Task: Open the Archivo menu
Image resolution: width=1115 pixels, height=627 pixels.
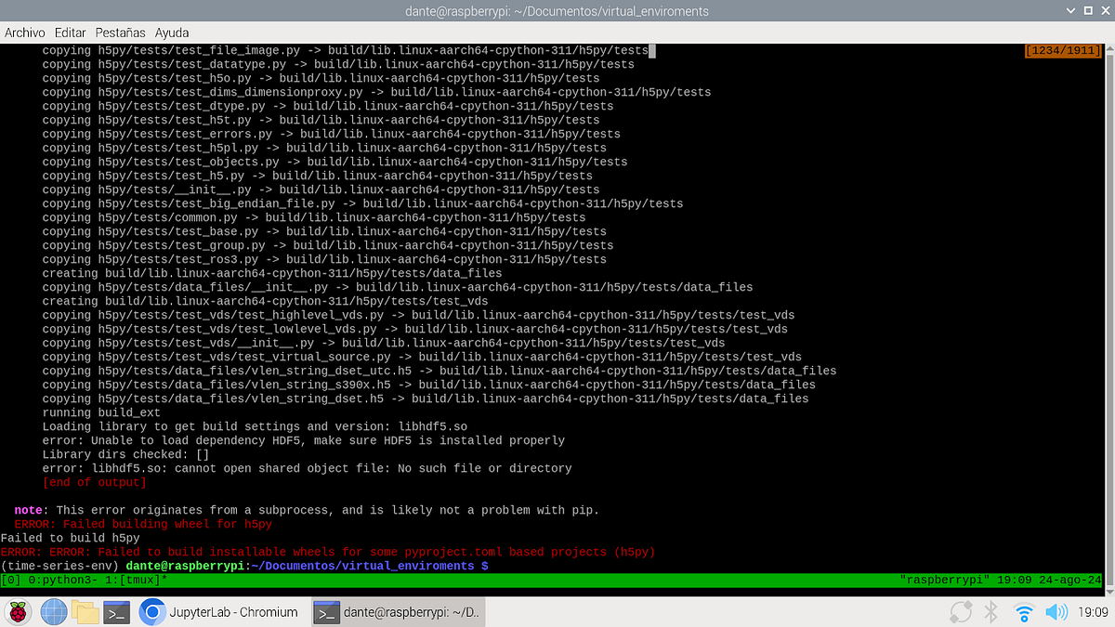Action: 24,33
